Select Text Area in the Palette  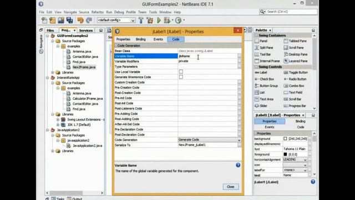click(x=264, y=99)
